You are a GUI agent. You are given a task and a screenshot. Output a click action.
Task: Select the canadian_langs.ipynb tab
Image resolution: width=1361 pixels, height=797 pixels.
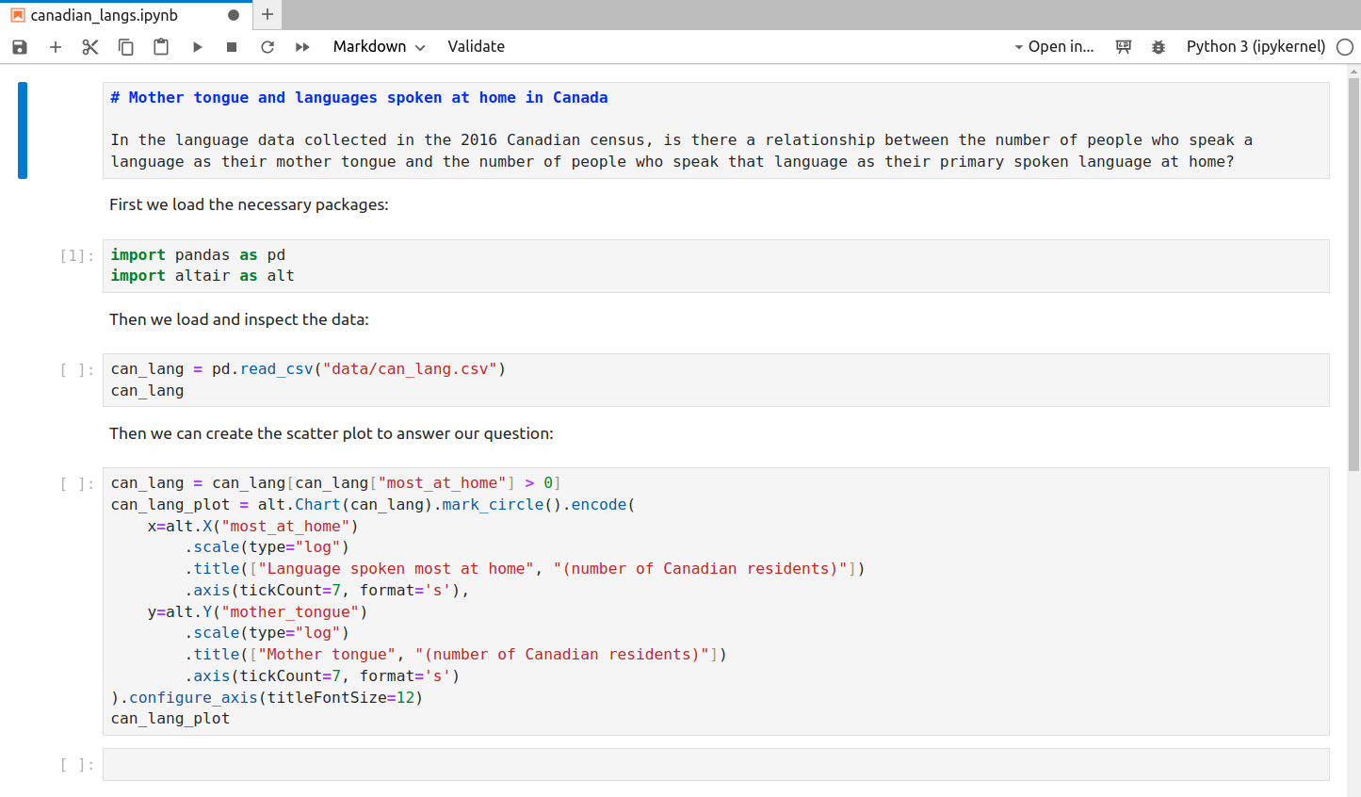click(x=125, y=15)
